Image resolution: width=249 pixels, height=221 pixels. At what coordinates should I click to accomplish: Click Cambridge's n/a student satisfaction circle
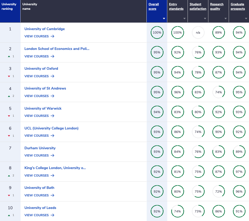(x=198, y=33)
